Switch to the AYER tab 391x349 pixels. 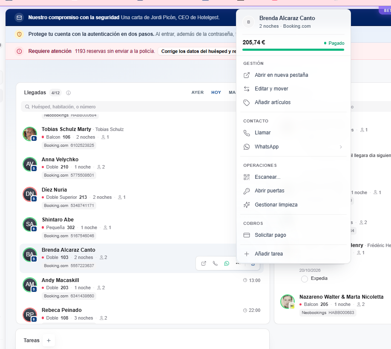(x=198, y=93)
